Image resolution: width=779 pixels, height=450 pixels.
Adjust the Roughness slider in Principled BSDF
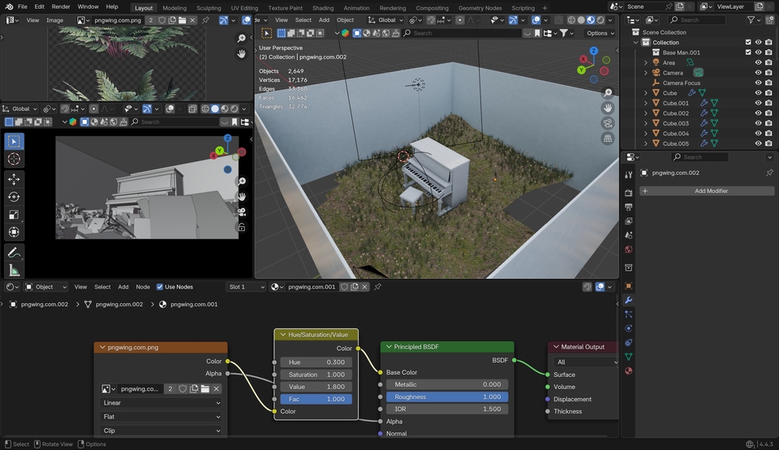click(x=447, y=397)
